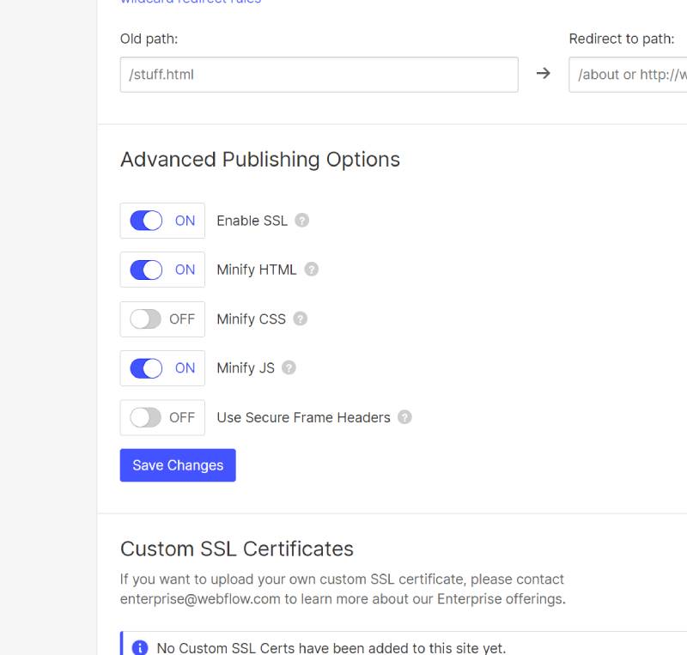
Task: Switch off the Minify JS toggle
Action: pyautogui.click(x=146, y=368)
